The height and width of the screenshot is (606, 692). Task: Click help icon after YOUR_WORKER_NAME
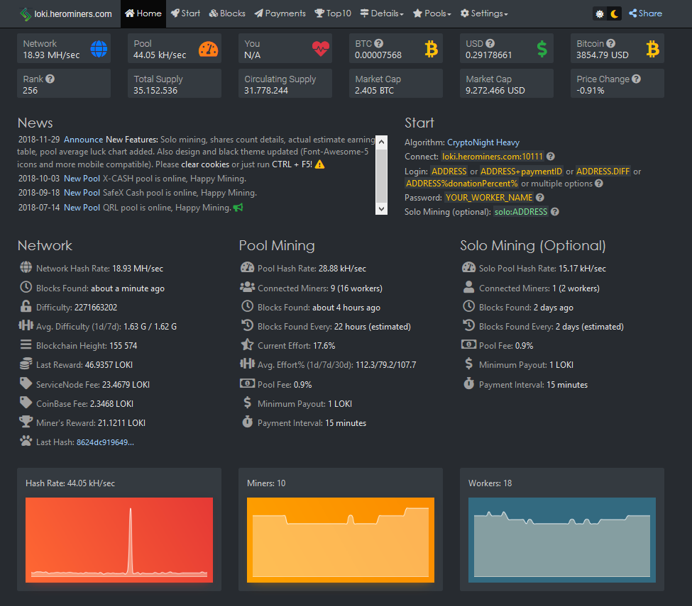(x=539, y=198)
